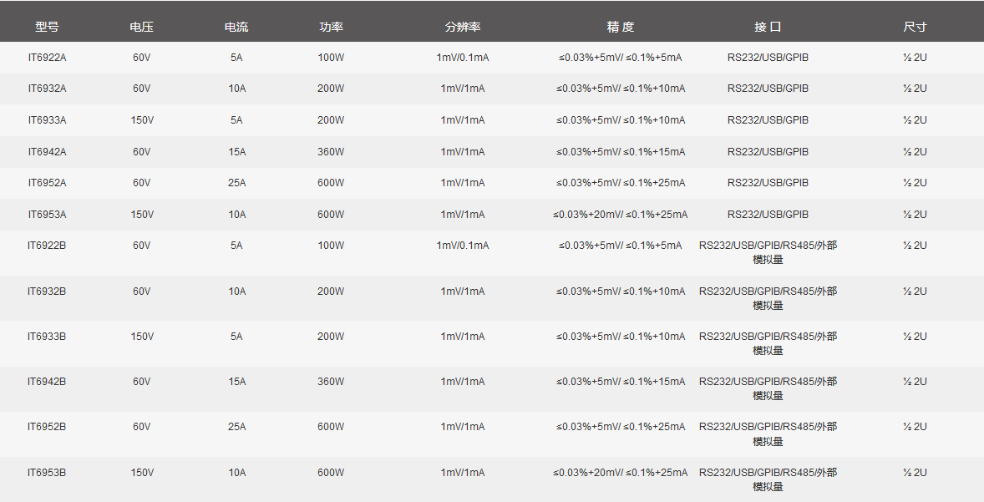The image size is (984, 502).
Task: Select model cell IT6932A
Action: [x=47, y=89]
